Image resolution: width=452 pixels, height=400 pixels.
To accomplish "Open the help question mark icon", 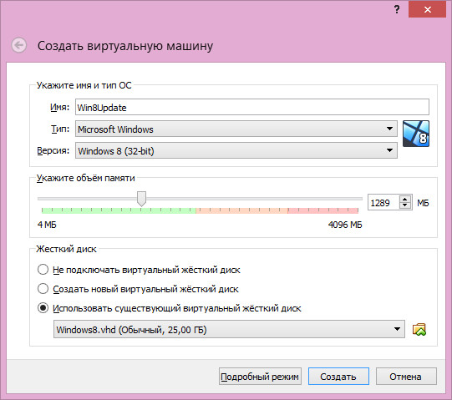I will click(x=397, y=9).
